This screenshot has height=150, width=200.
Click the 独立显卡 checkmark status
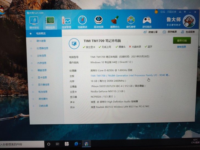point(89,47)
